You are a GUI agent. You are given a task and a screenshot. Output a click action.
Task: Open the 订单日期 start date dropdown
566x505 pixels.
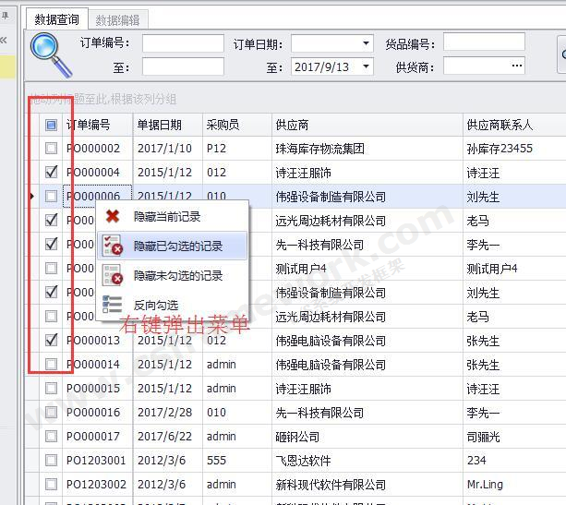[x=367, y=43]
